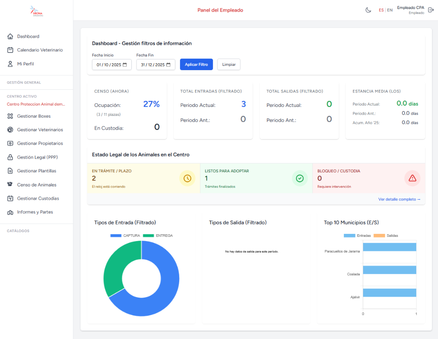
Task: Open Ver detalle completo link
Action: (399, 199)
